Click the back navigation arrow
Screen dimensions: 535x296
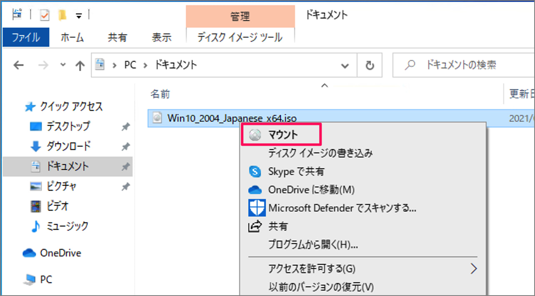[x=18, y=65]
